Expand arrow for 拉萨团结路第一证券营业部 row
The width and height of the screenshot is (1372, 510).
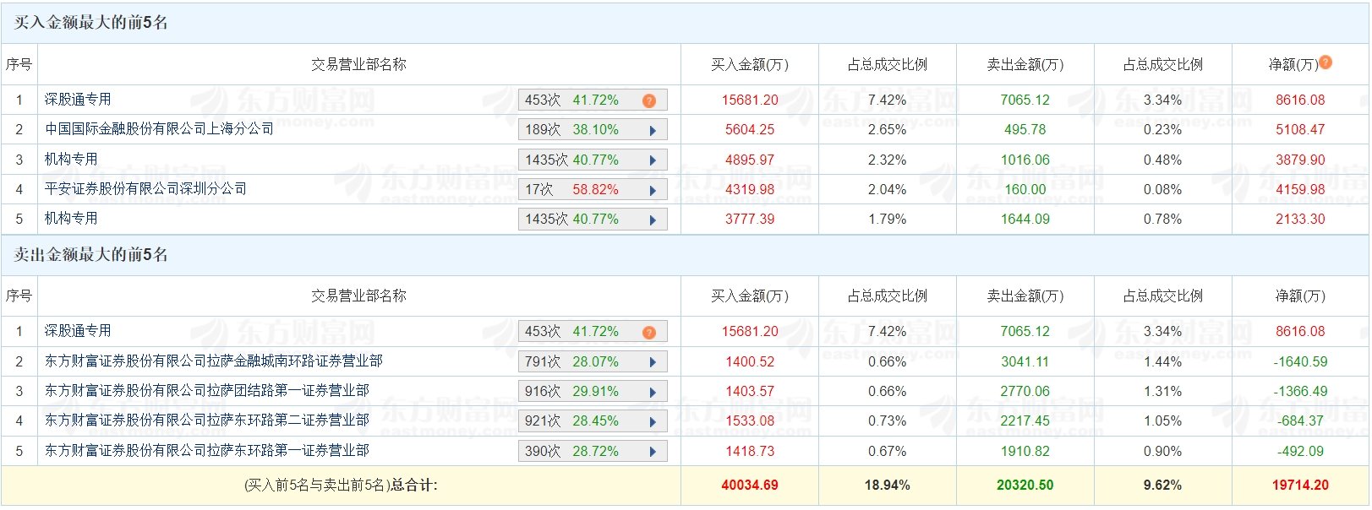(x=653, y=393)
